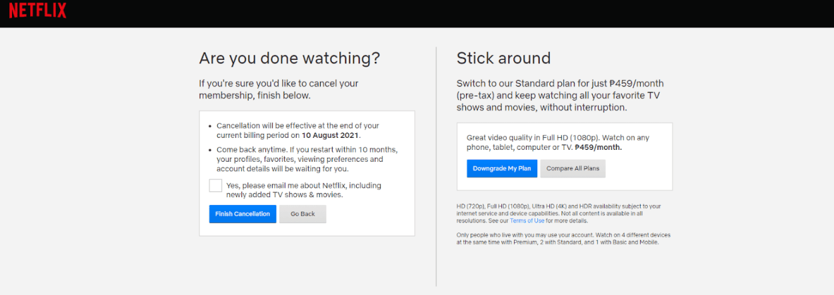Open Compare All Plans
The height and width of the screenshot is (295, 834).
[x=573, y=168]
